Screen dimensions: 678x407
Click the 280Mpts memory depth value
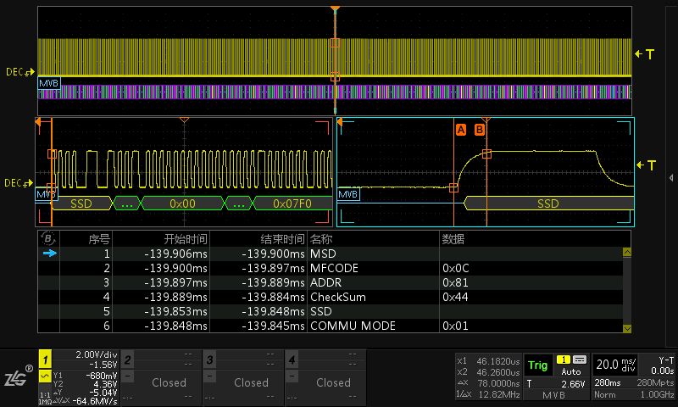tap(655, 382)
